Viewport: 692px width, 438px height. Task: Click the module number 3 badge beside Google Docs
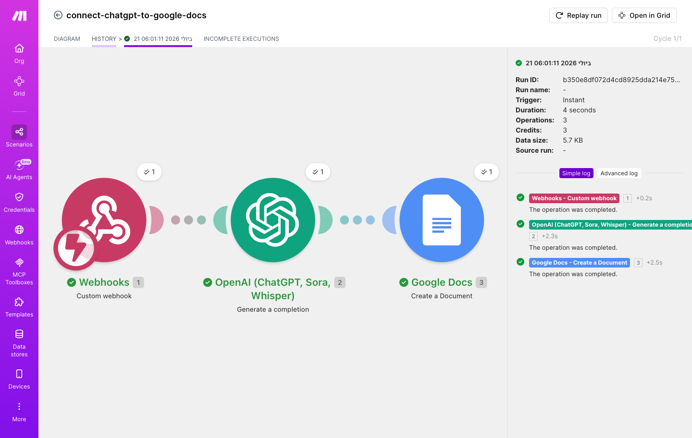(x=482, y=282)
